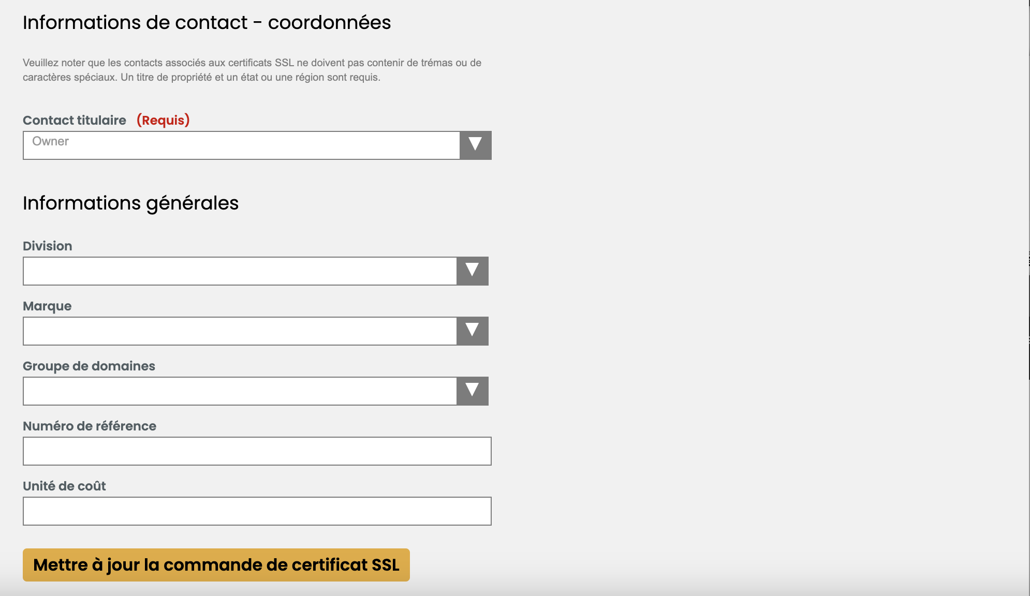Click the Numéro de référence label

pyautogui.click(x=90, y=426)
